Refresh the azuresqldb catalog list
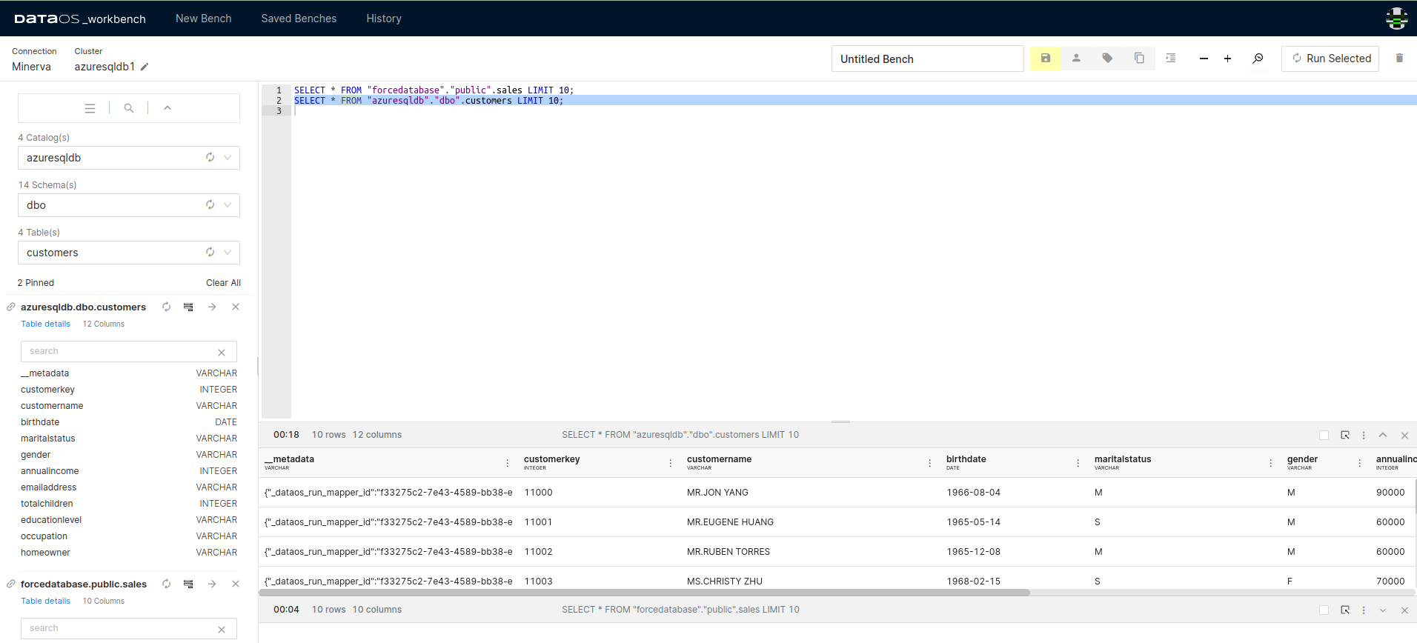The height and width of the screenshot is (643, 1417). coord(210,157)
